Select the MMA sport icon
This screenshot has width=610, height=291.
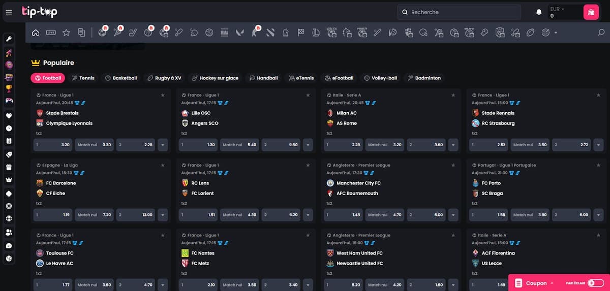click(224, 33)
